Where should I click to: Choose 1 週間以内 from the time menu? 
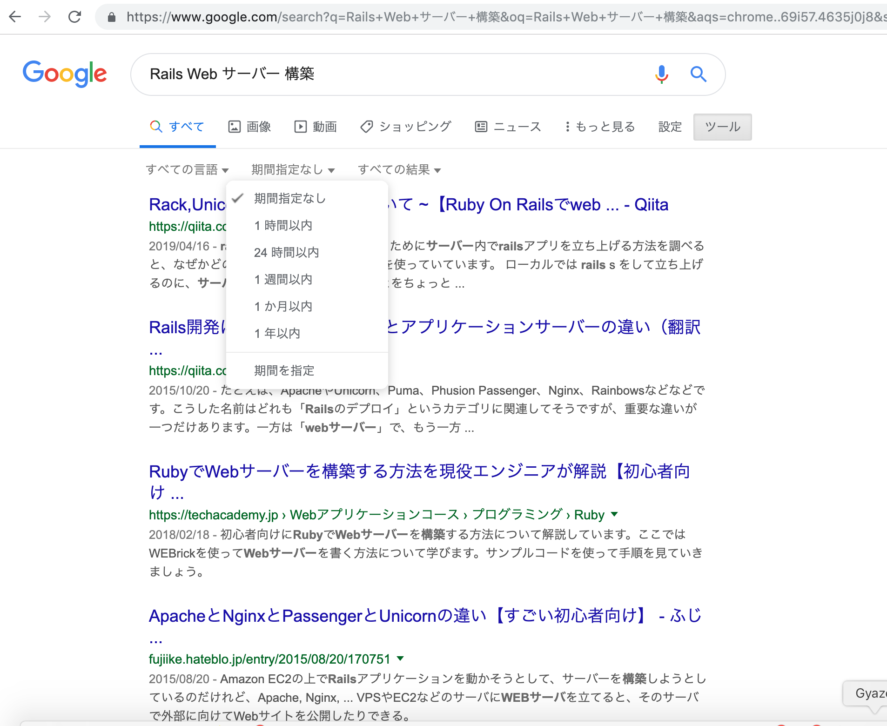click(x=307, y=280)
